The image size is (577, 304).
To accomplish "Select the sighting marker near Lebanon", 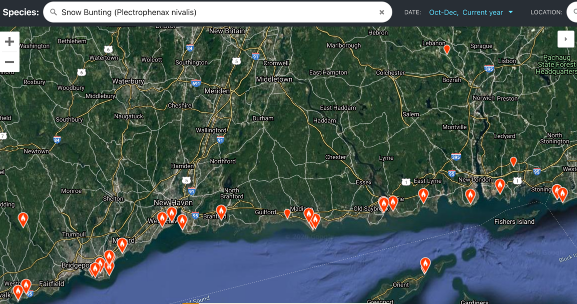I will [x=447, y=49].
